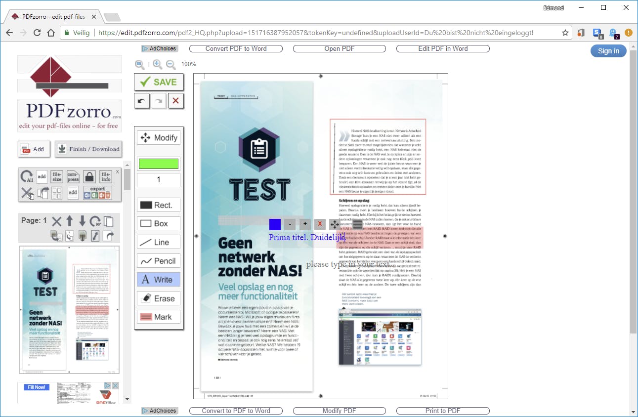Click the page rotate-inside icon
The width and height of the screenshot is (638, 417).
click(x=69, y=236)
